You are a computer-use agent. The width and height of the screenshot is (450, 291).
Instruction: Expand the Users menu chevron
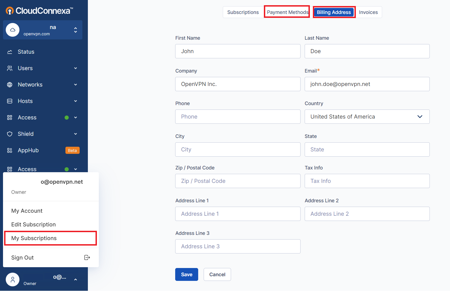pyautogui.click(x=76, y=68)
